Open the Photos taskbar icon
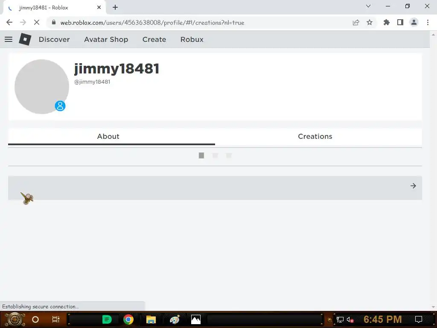 click(195, 319)
